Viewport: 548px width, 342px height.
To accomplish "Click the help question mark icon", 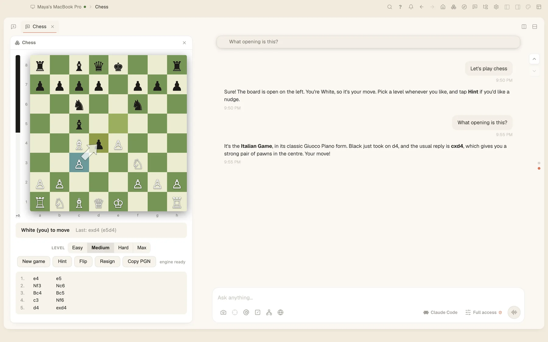I will (400, 7).
